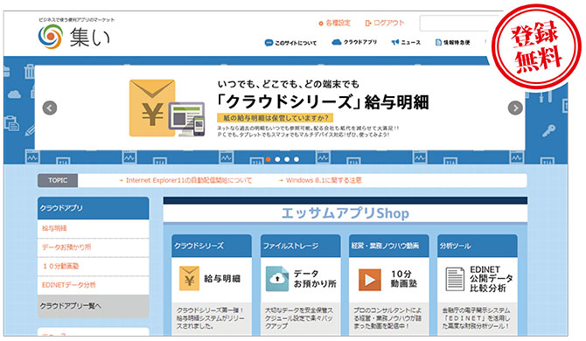Click EDINET document icon
The image size is (586, 341).
455,279
